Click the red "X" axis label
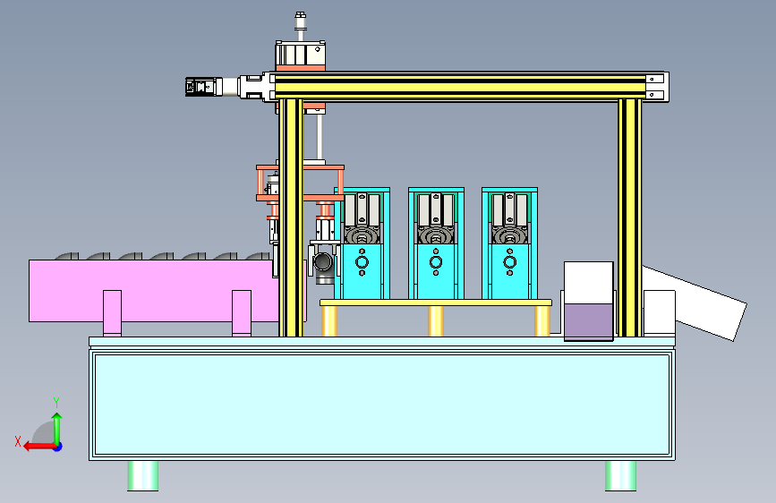776x503 pixels. coord(18,441)
